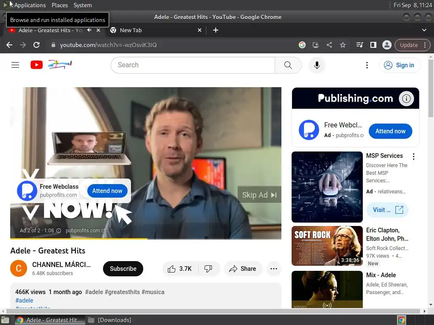Open ad info icon beside 1:08
This screenshot has height=325, width=434.
tap(58, 231)
